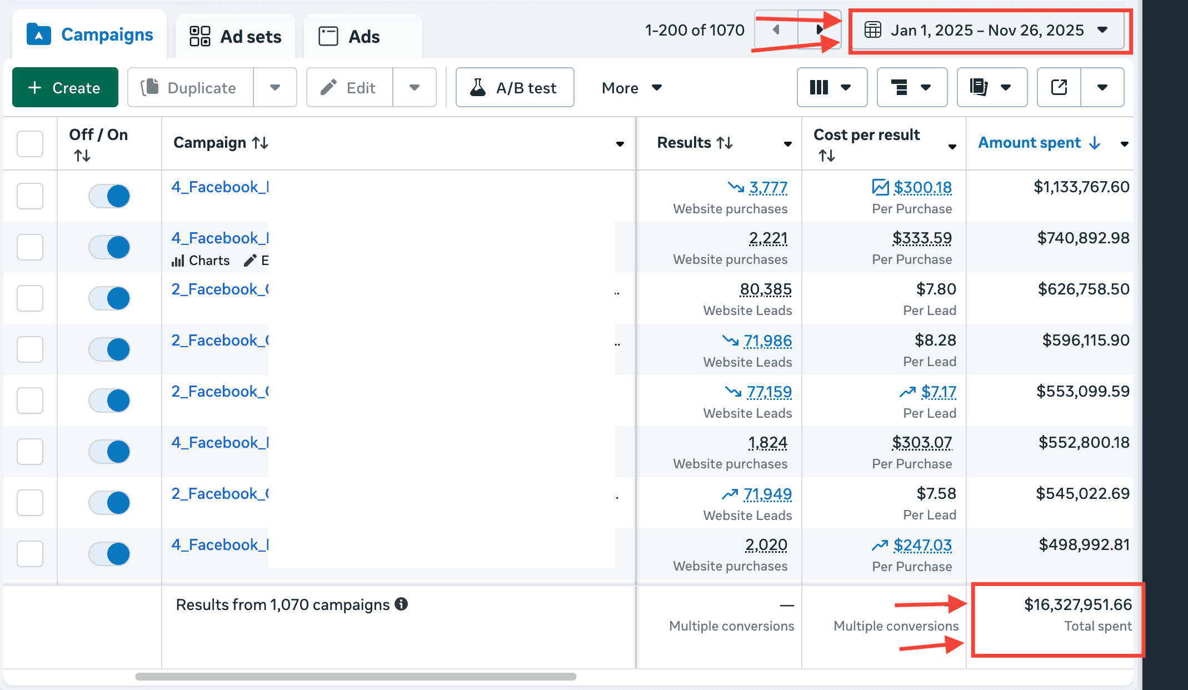This screenshot has height=690, width=1188.
Task: Toggle off the first campaign switch
Action: [x=109, y=196]
